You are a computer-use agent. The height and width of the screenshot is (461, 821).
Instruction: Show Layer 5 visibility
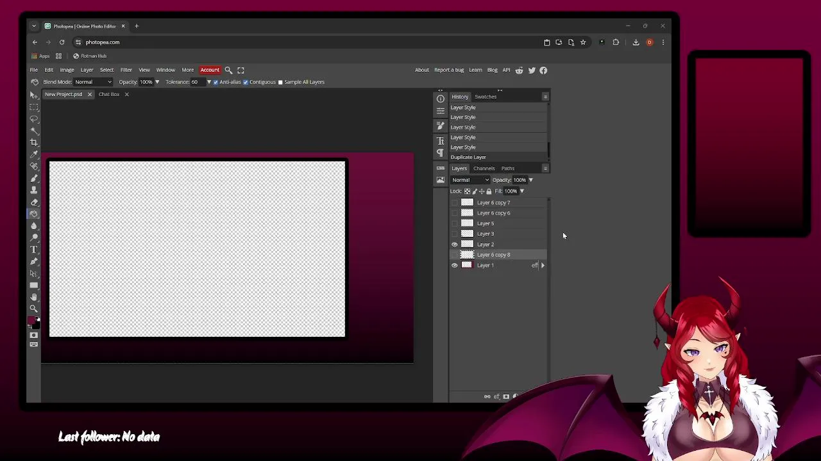[455, 223]
